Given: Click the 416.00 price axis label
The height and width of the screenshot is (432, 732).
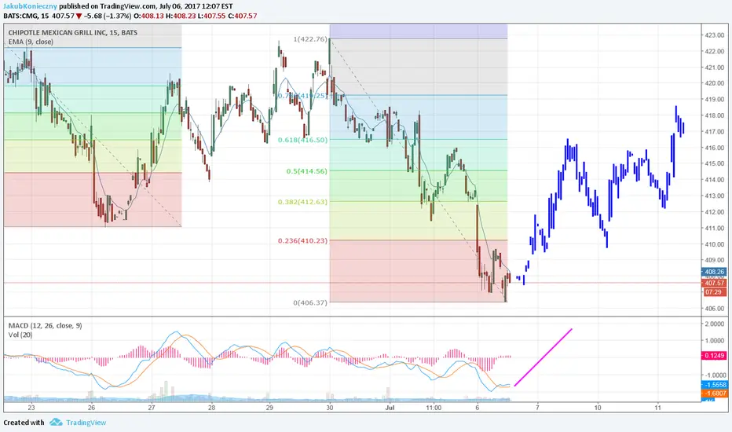Looking at the screenshot, I should 715,148.
